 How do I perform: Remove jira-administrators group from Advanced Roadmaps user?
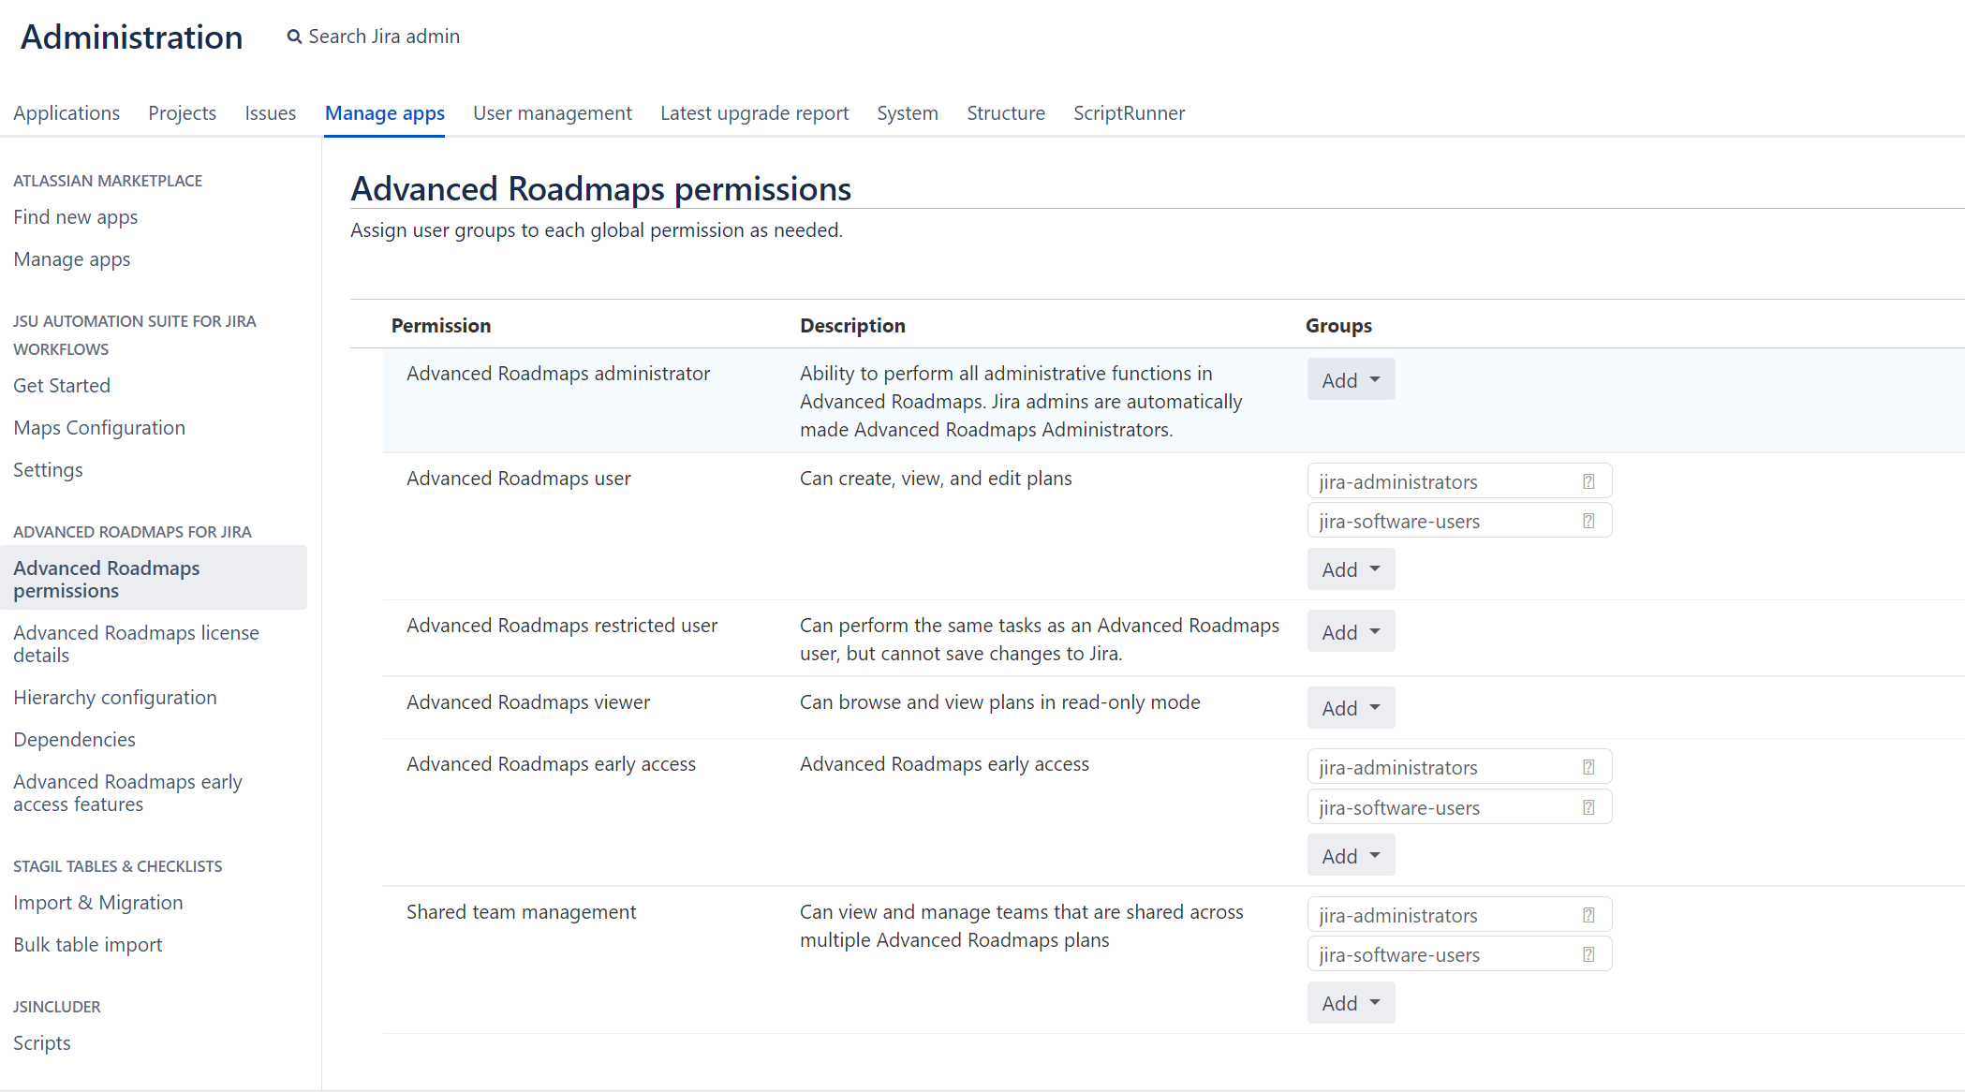(x=1588, y=480)
